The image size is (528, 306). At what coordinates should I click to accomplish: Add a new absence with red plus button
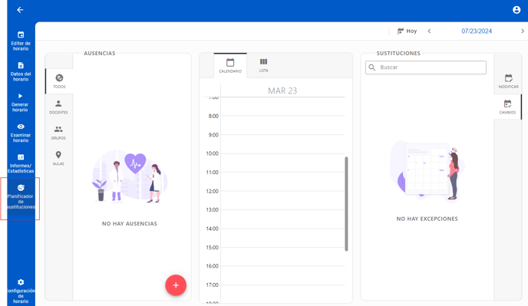tap(176, 285)
